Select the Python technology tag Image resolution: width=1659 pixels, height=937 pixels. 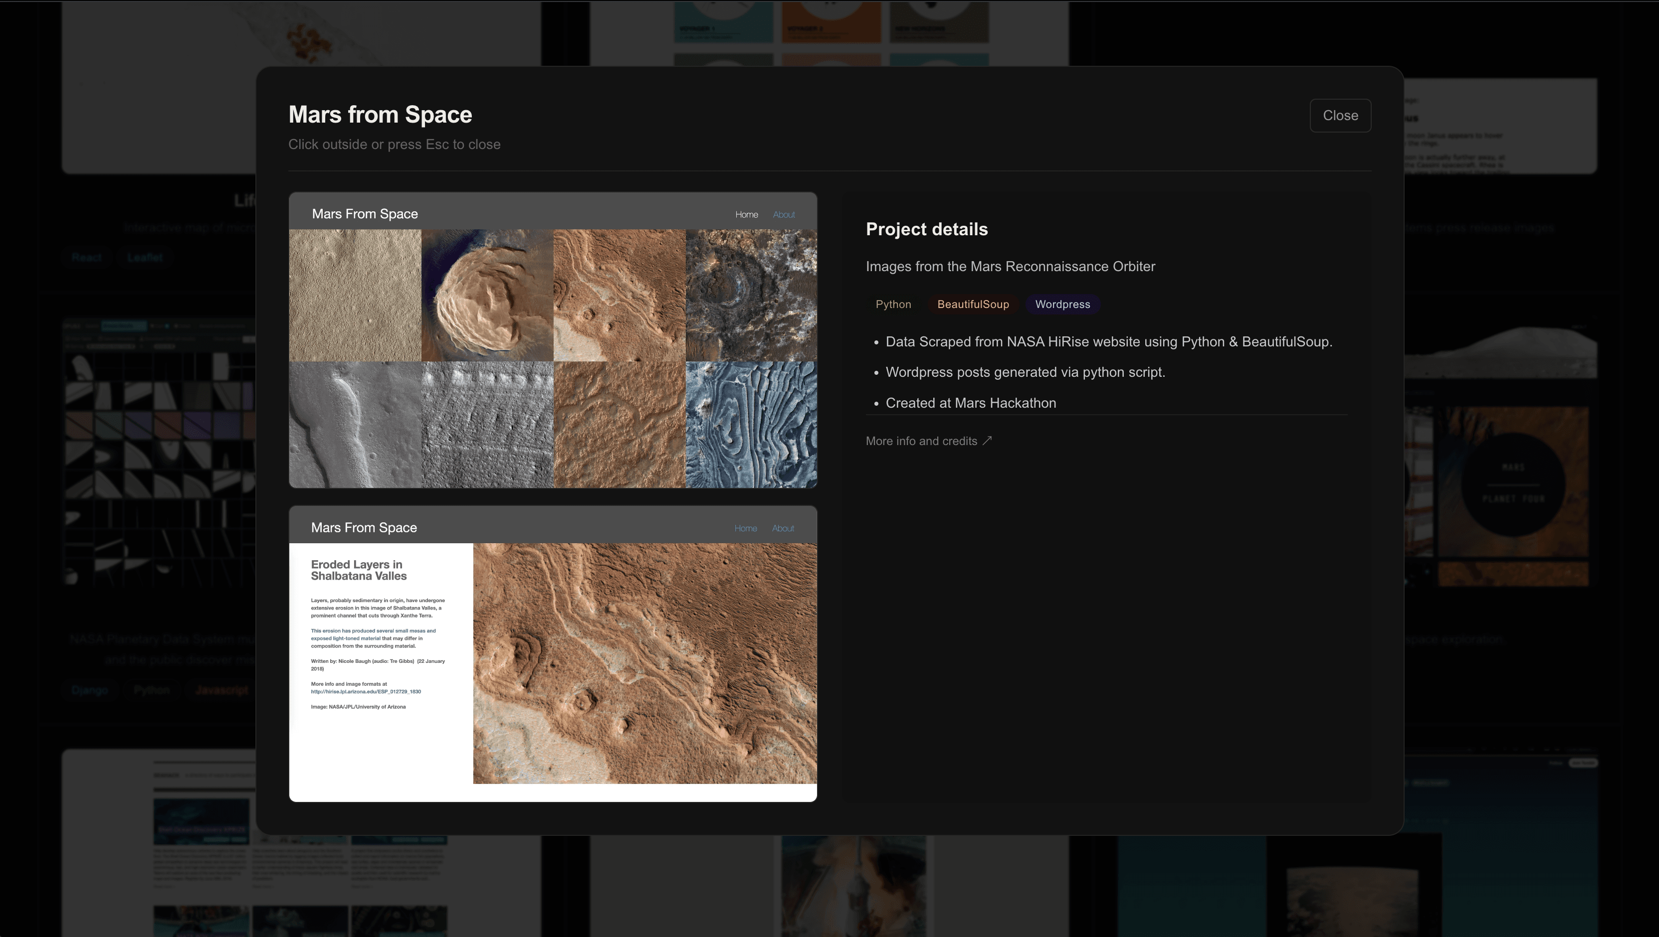tap(893, 304)
